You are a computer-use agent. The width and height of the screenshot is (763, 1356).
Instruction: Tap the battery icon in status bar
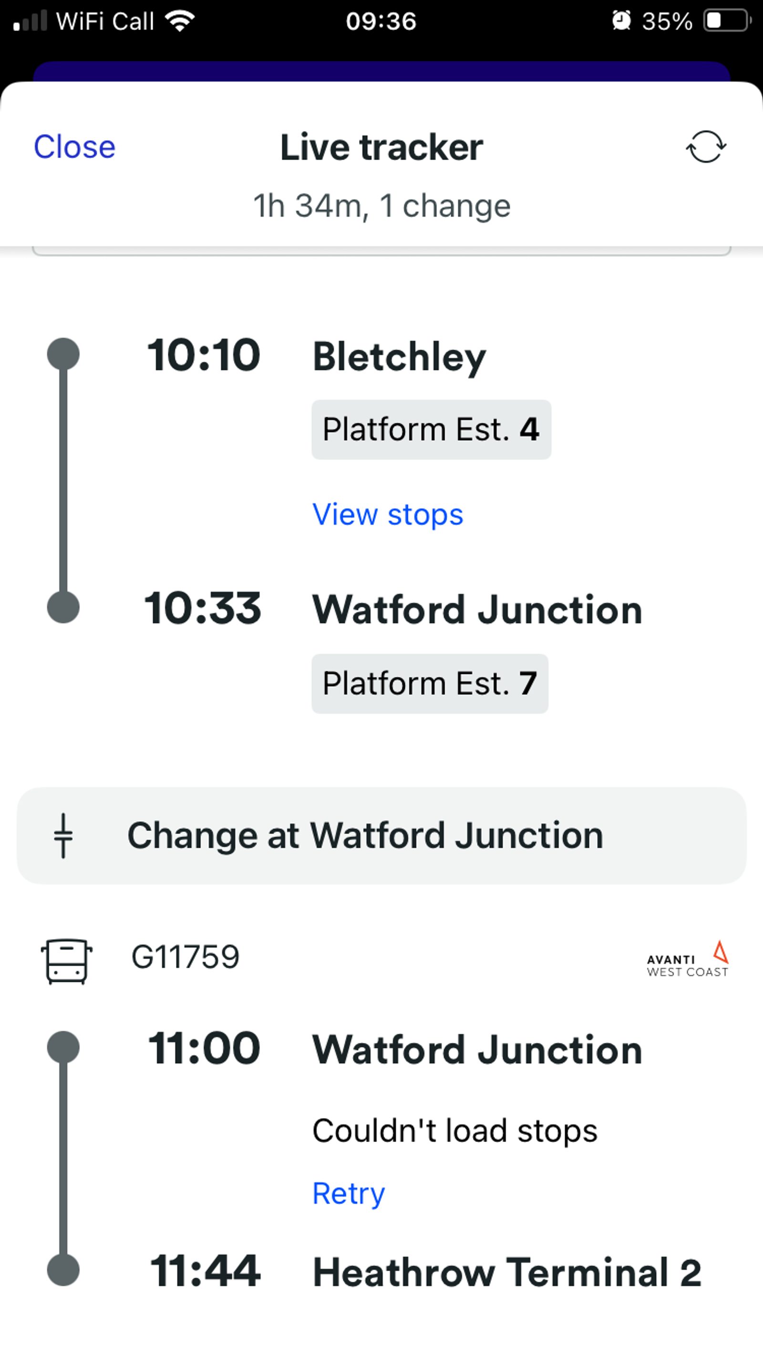(727, 21)
